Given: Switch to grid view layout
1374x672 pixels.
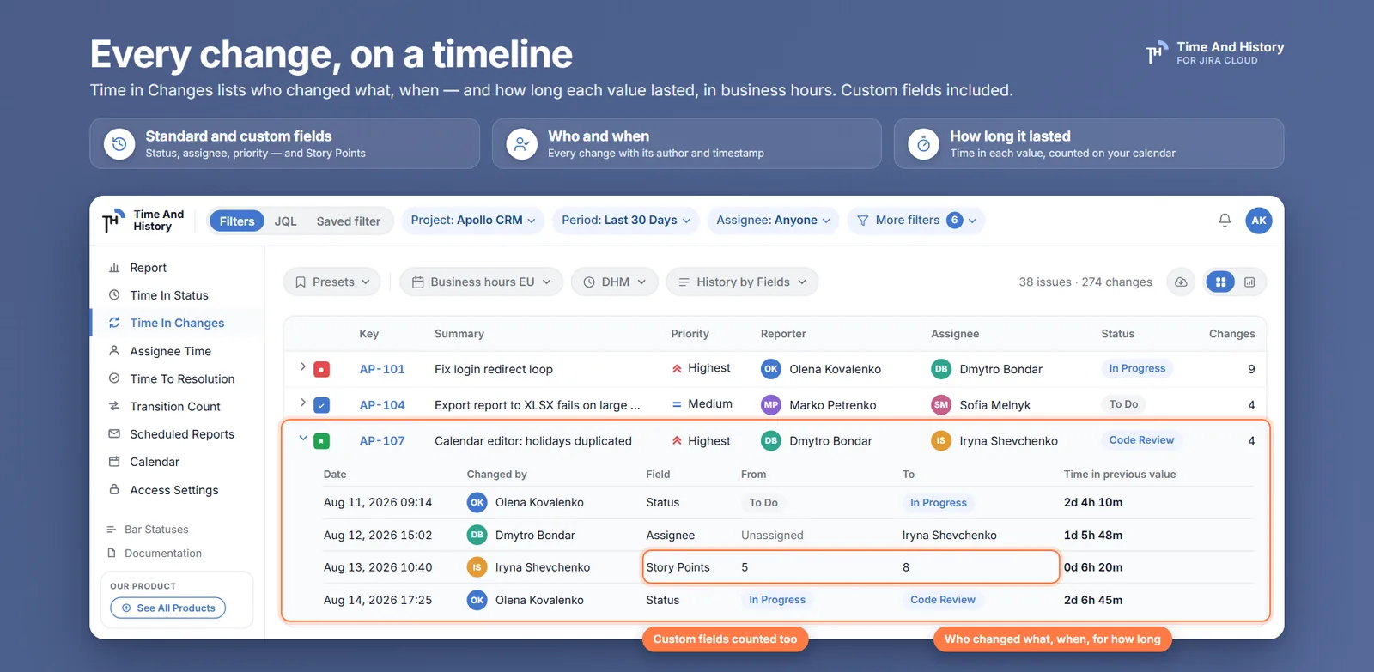Looking at the screenshot, I should [1220, 282].
